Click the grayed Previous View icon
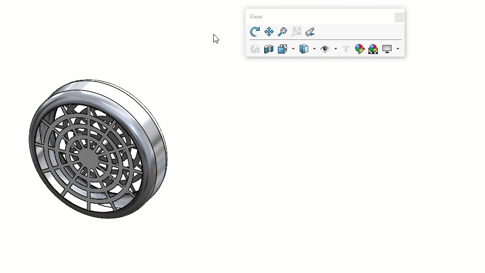 255,49
